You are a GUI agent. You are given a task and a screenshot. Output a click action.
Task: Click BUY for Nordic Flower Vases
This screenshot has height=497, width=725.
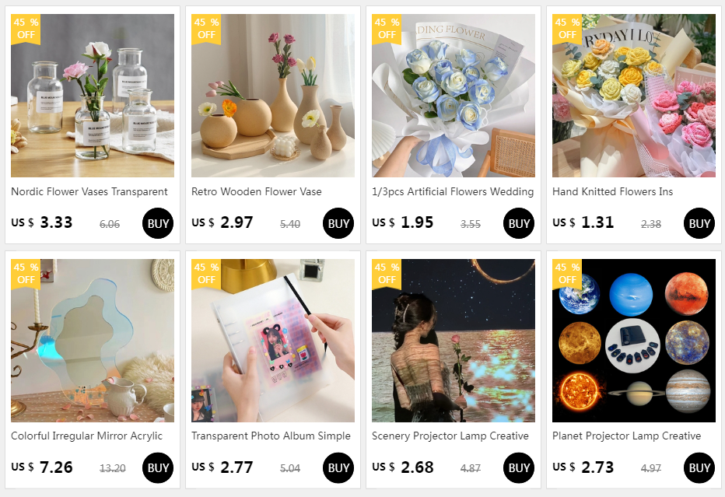tap(158, 223)
